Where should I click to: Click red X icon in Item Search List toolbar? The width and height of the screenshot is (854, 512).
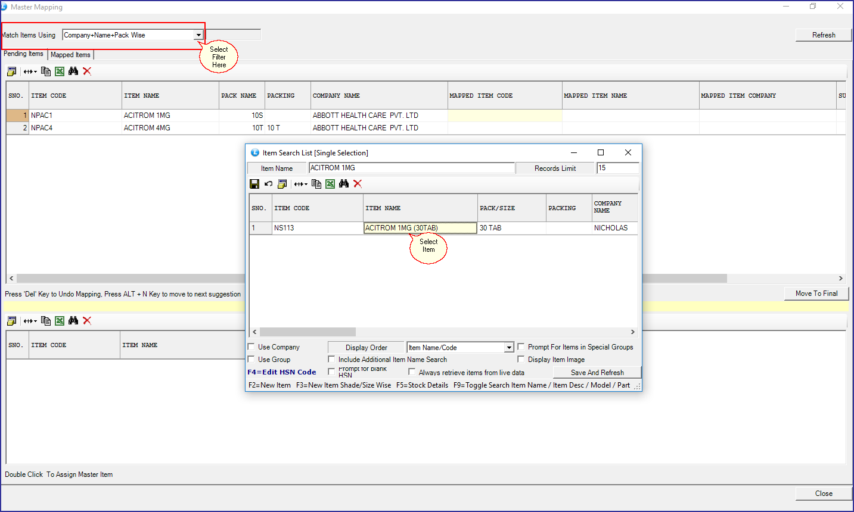[358, 184]
